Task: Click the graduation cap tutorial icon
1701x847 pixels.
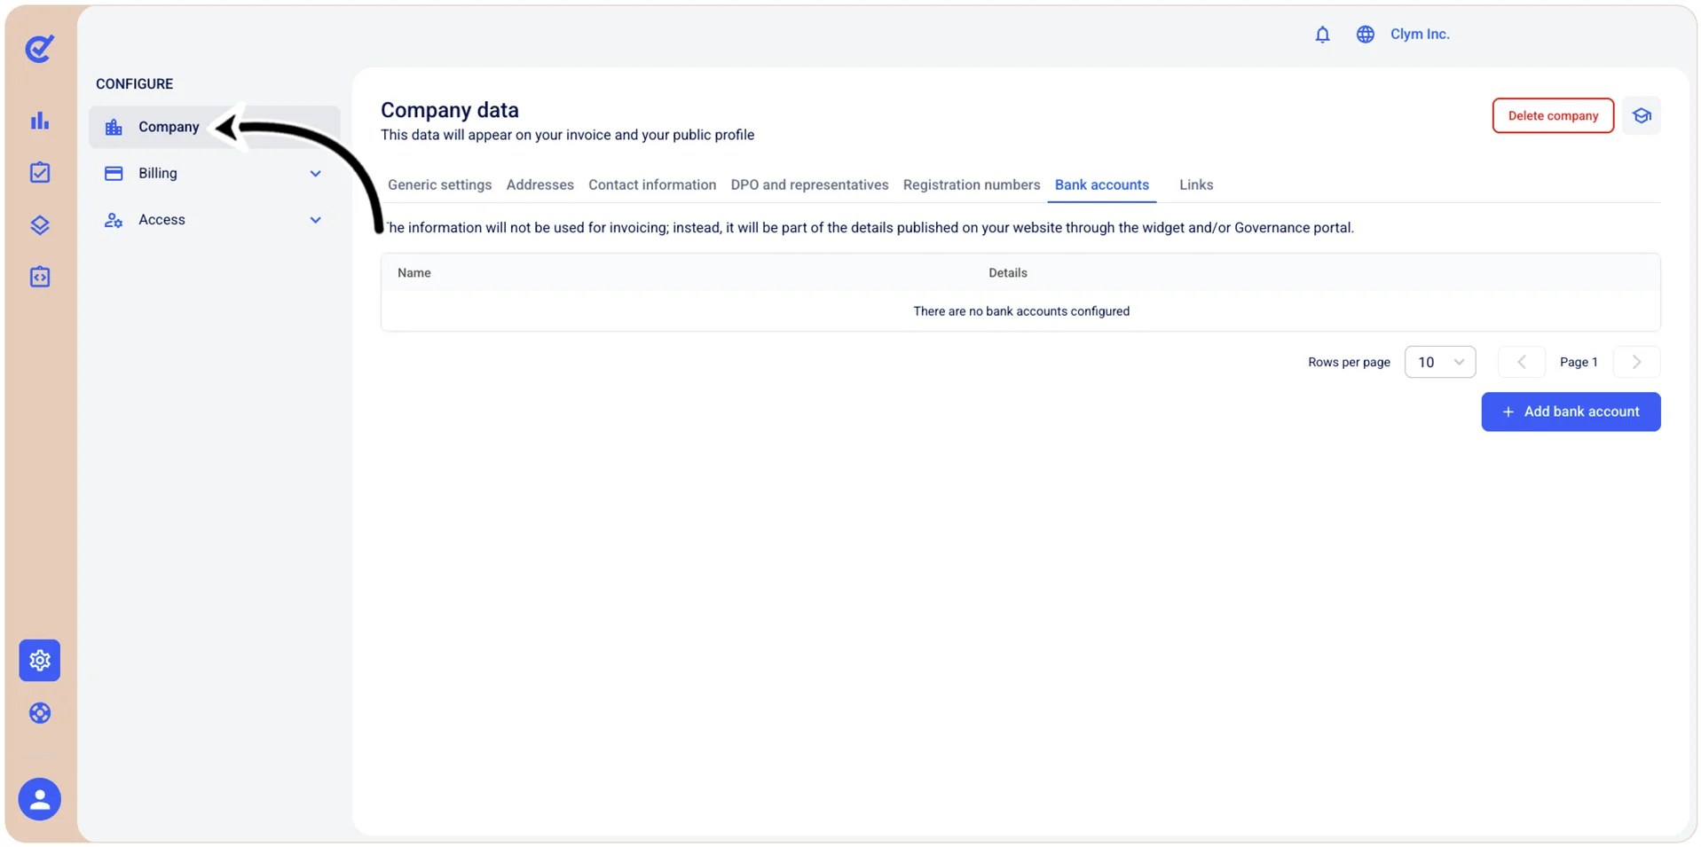Action: [x=1641, y=116]
